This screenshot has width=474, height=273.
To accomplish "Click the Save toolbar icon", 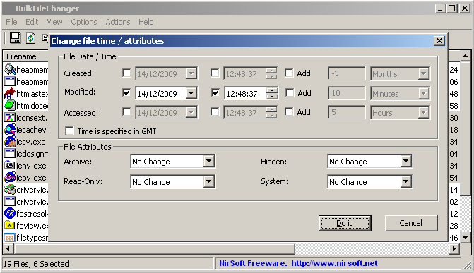I will click(x=15, y=38).
